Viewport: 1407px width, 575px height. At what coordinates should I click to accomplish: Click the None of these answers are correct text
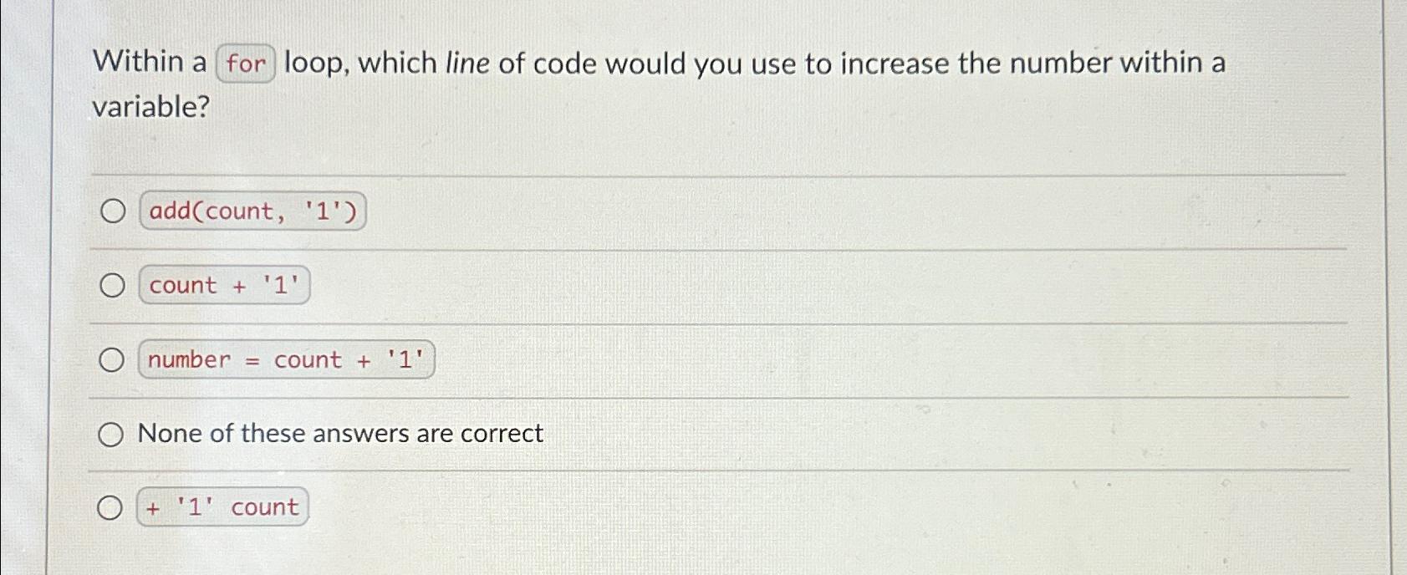340,433
